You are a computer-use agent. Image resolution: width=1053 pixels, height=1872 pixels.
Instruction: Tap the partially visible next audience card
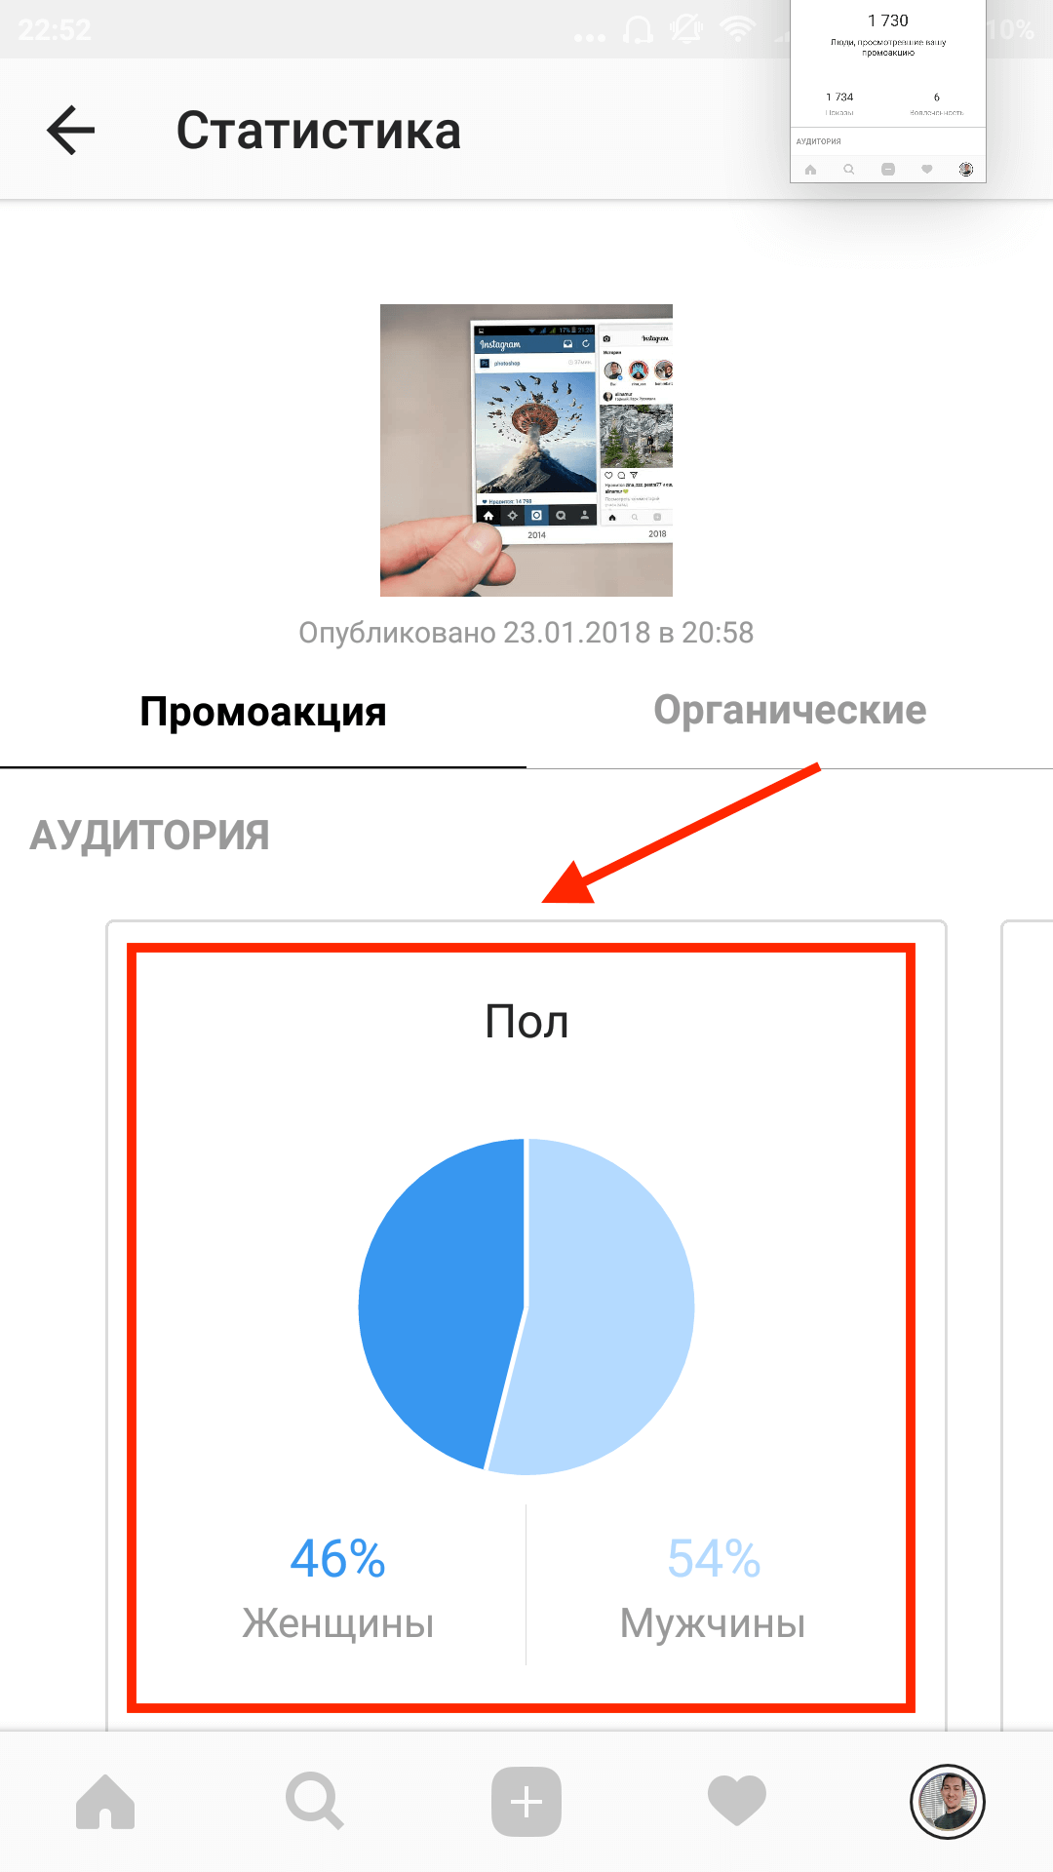(1028, 1326)
